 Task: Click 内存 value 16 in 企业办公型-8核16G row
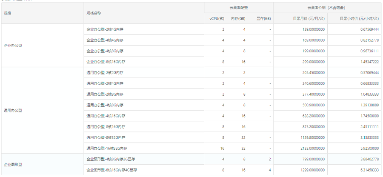(x=243, y=62)
